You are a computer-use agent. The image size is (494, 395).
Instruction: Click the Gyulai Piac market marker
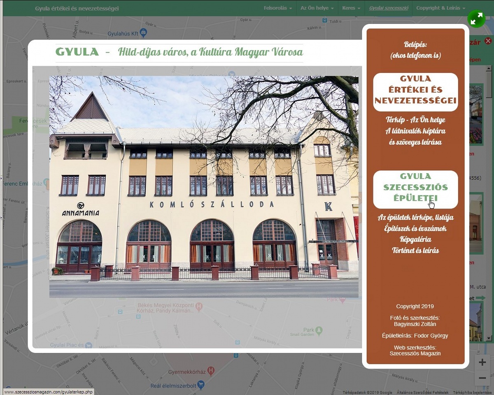[88, 345]
